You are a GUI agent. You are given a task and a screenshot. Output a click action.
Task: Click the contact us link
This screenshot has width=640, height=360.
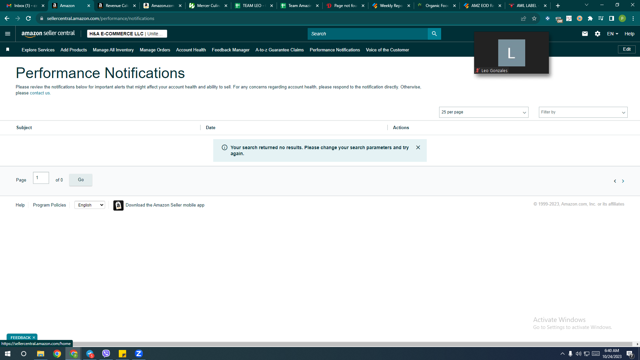coord(40,93)
